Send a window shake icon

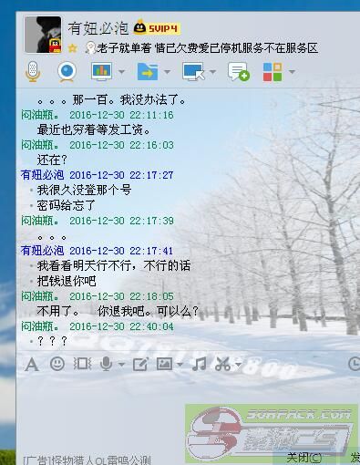coord(82,364)
